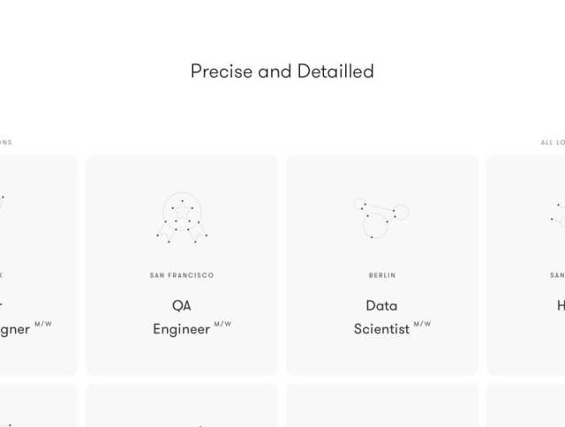Select the BERLIN location label
This screenshot has height=427, width=565.
pos(382,275)
